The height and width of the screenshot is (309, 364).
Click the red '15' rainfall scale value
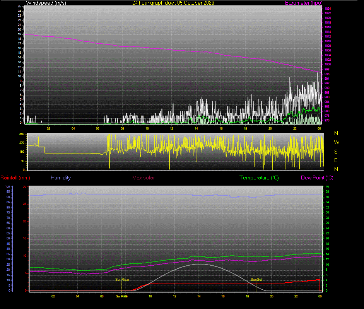tap(25, 239)
